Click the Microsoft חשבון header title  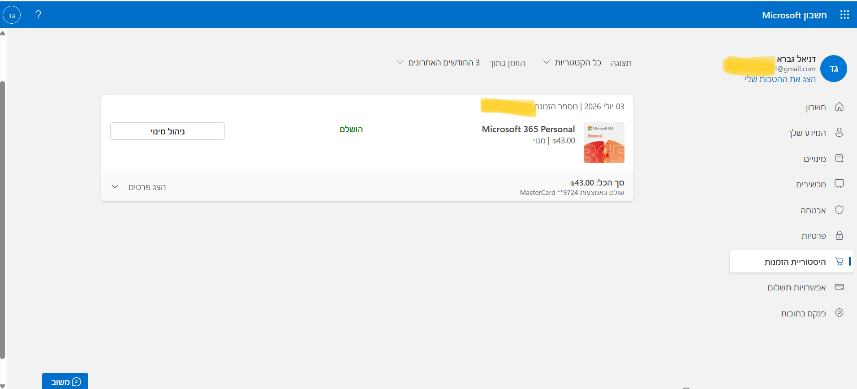click(x=794, y=15)
